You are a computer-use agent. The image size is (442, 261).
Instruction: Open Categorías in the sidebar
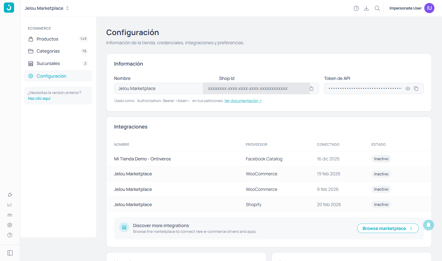pyautogui.click(x=58, y=51)
